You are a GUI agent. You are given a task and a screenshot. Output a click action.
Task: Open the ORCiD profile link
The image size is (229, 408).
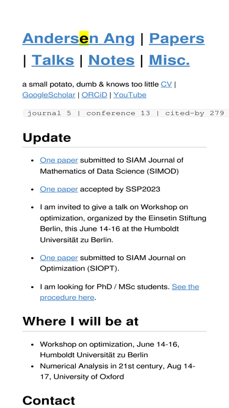click(94, 95)
